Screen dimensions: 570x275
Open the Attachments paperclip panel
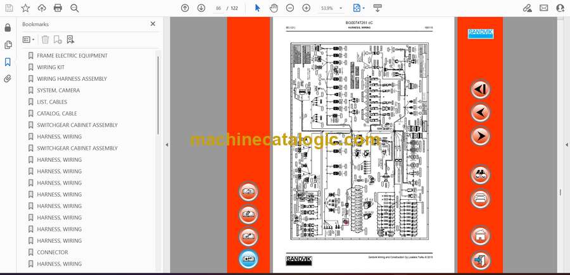[8, 79]
